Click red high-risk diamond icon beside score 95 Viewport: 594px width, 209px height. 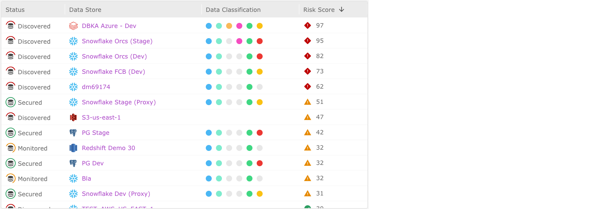[308, 41]
